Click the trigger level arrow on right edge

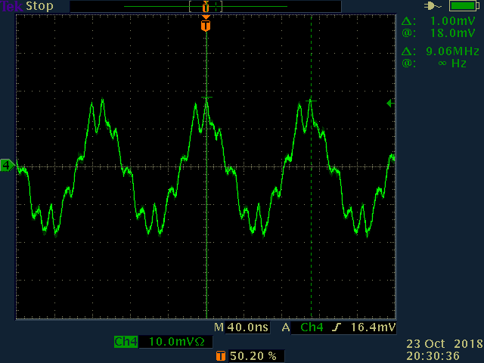391,103
